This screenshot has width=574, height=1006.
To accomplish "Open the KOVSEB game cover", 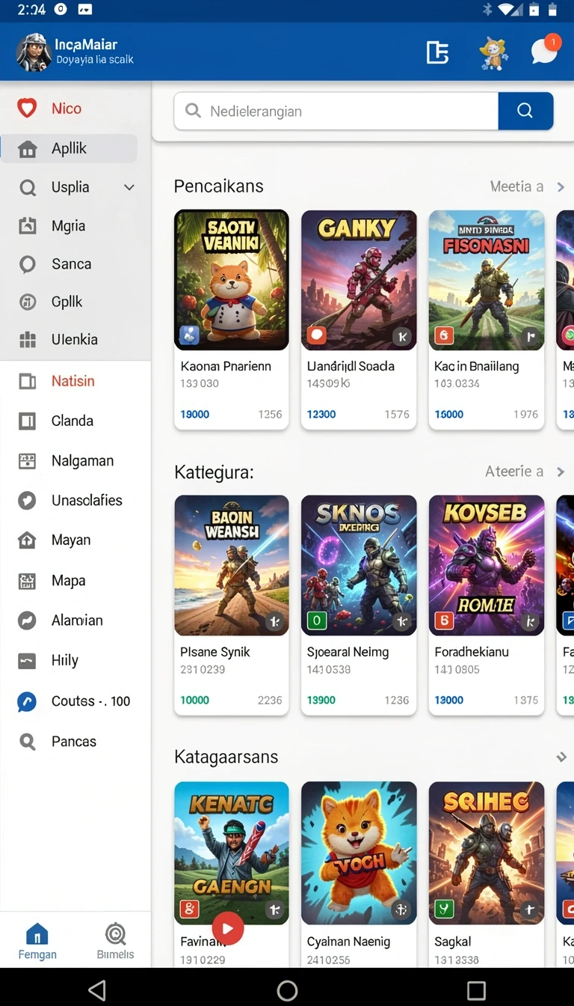I will coord(487,565).
